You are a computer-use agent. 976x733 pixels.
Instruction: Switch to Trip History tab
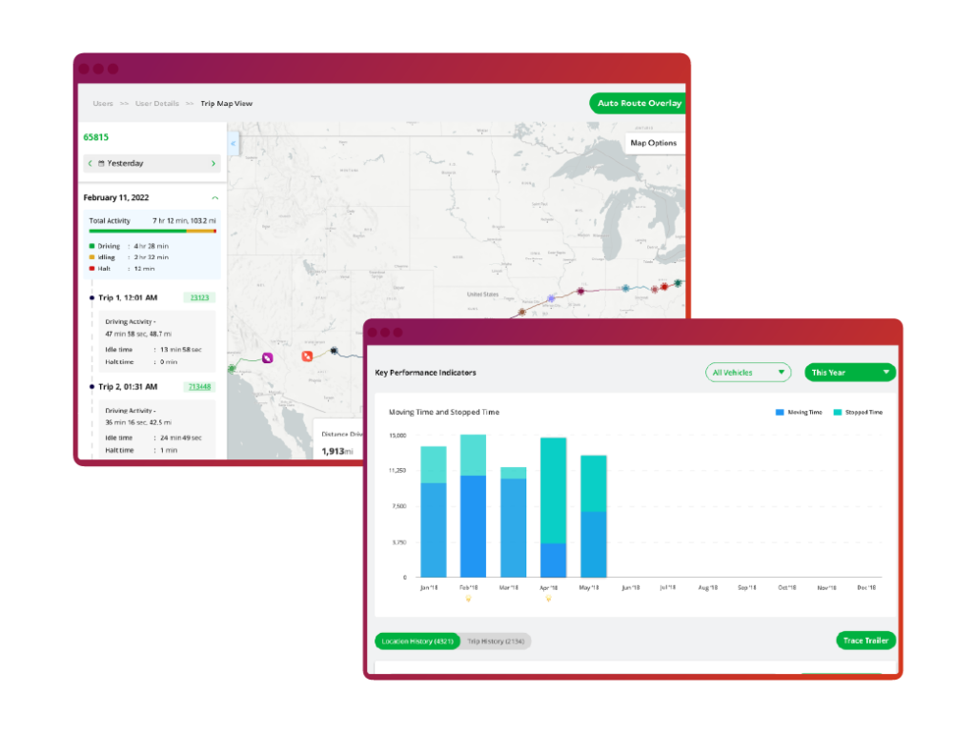pos(497,641)
